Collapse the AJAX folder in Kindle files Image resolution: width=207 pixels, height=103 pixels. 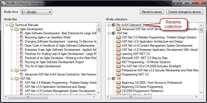click(x=12, y=70)
